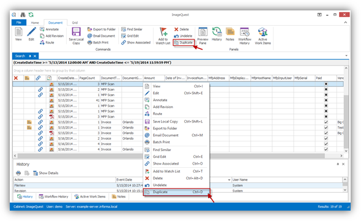Choose Email Document in context menu
The image size is (361, 221).
pyautogui.click(x=177, y=135)
